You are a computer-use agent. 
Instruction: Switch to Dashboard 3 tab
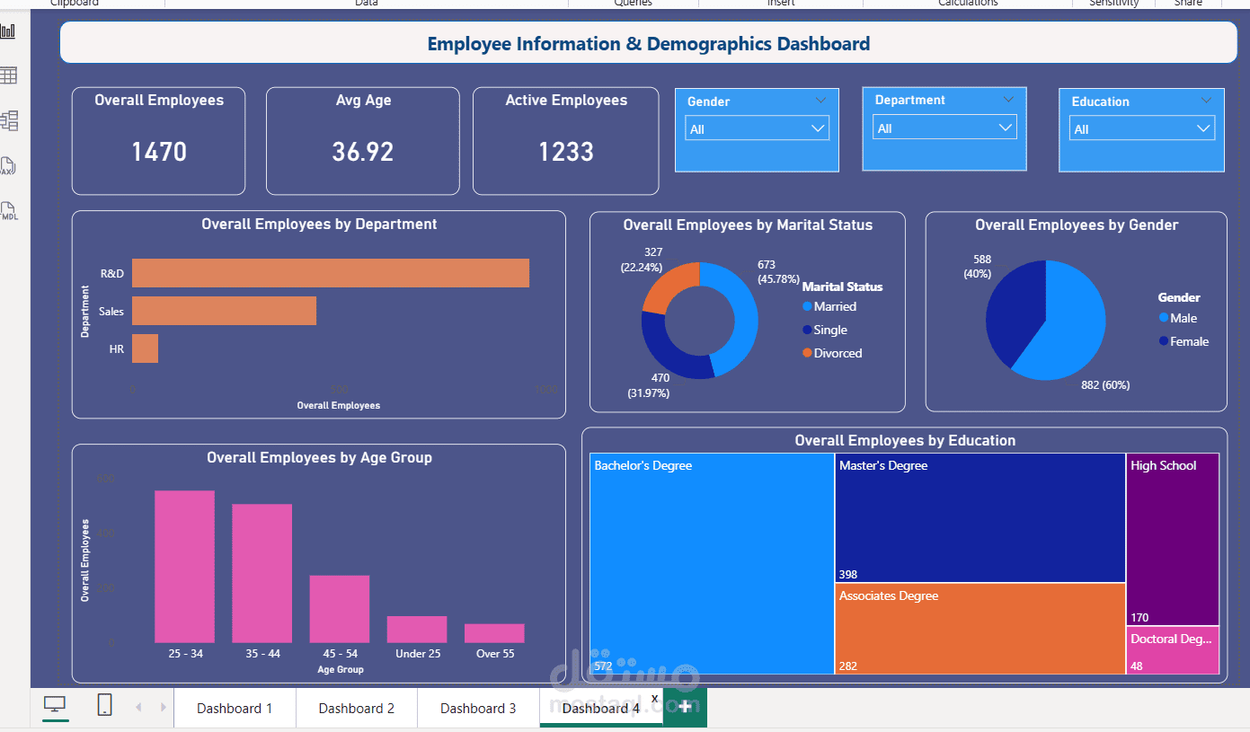pyautogui.click(x=478, y=708)
